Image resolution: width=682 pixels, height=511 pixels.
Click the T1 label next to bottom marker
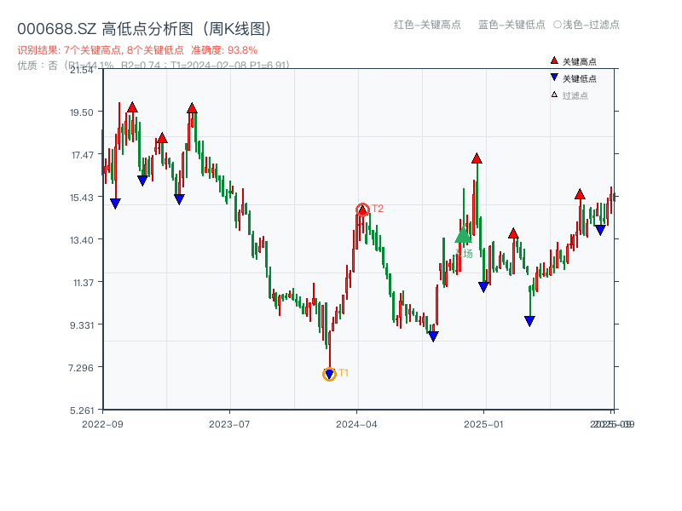(x=343, y=372)
